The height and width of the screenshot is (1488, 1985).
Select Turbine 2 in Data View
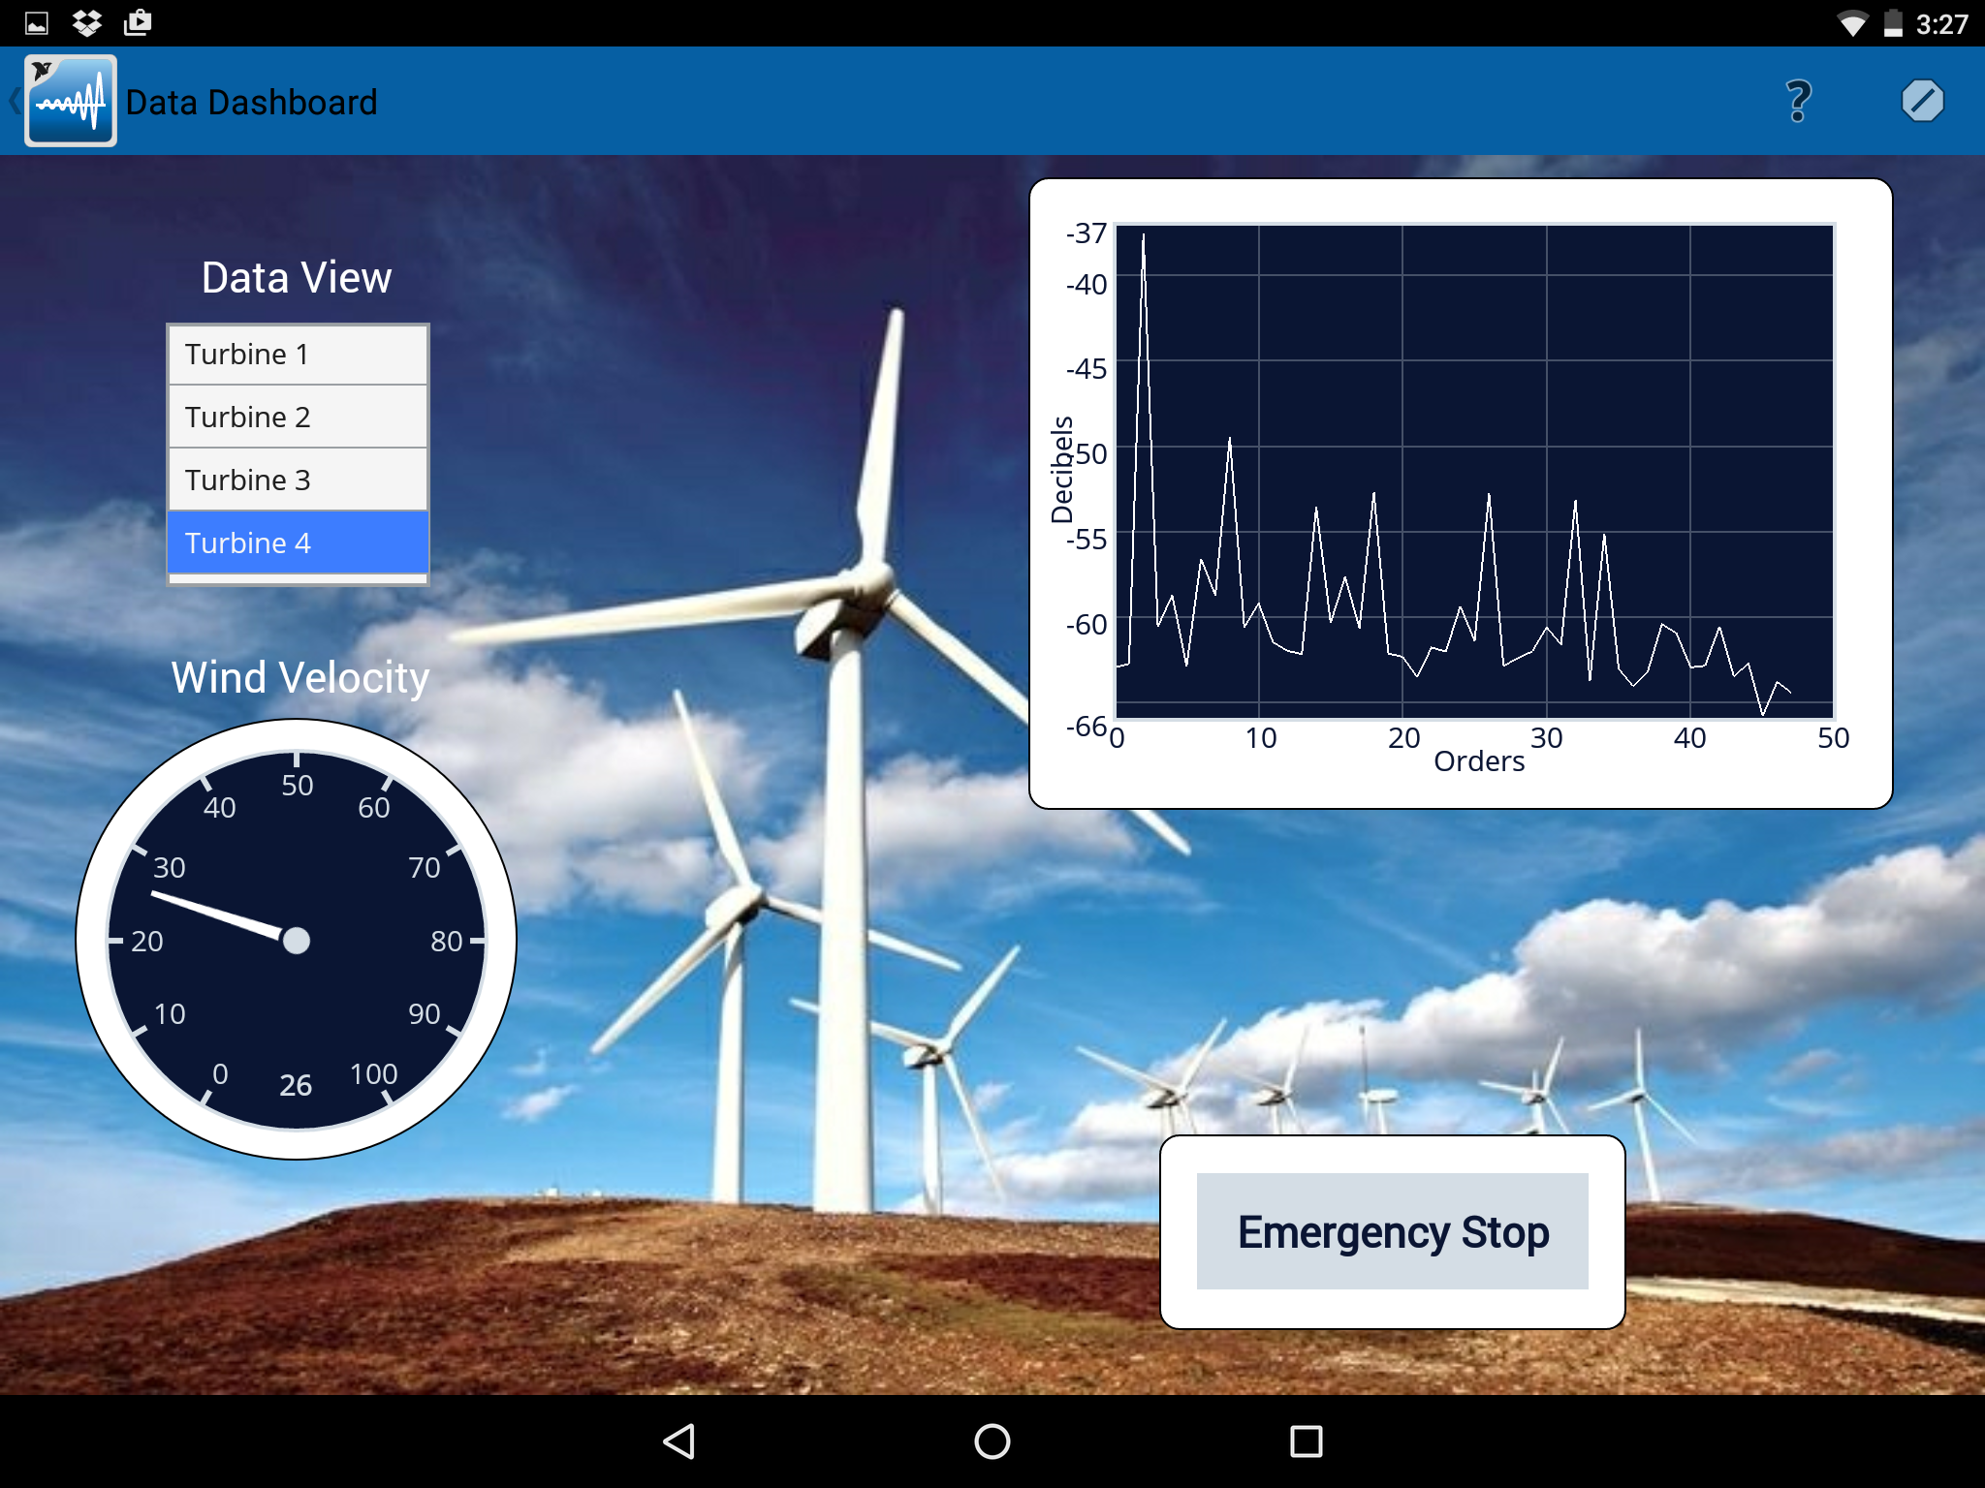[x=298, y=418]
